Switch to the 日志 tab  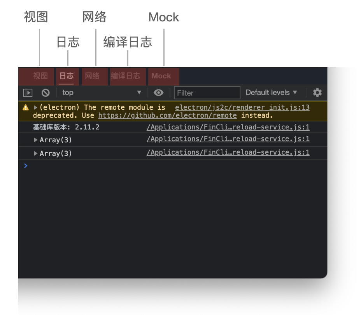click(x=67, y=76)
